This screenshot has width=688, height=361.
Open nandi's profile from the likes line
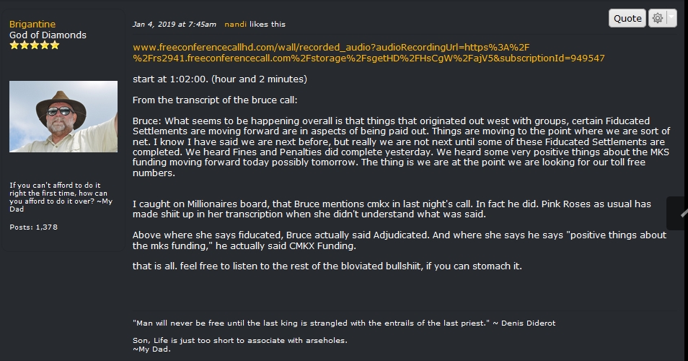[235, 24]
